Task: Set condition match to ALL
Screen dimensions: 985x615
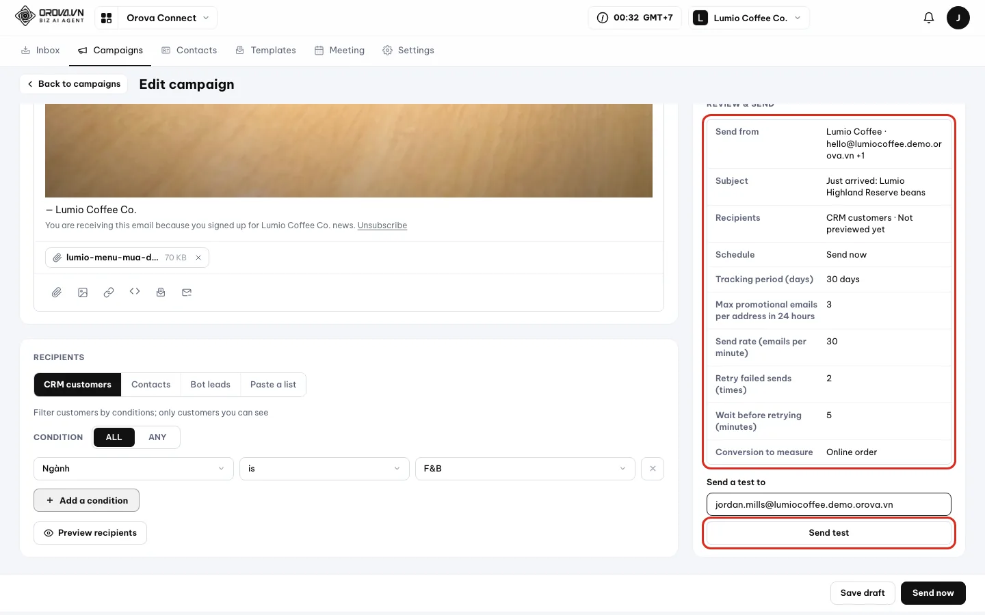Action: [x=114, y=437]
